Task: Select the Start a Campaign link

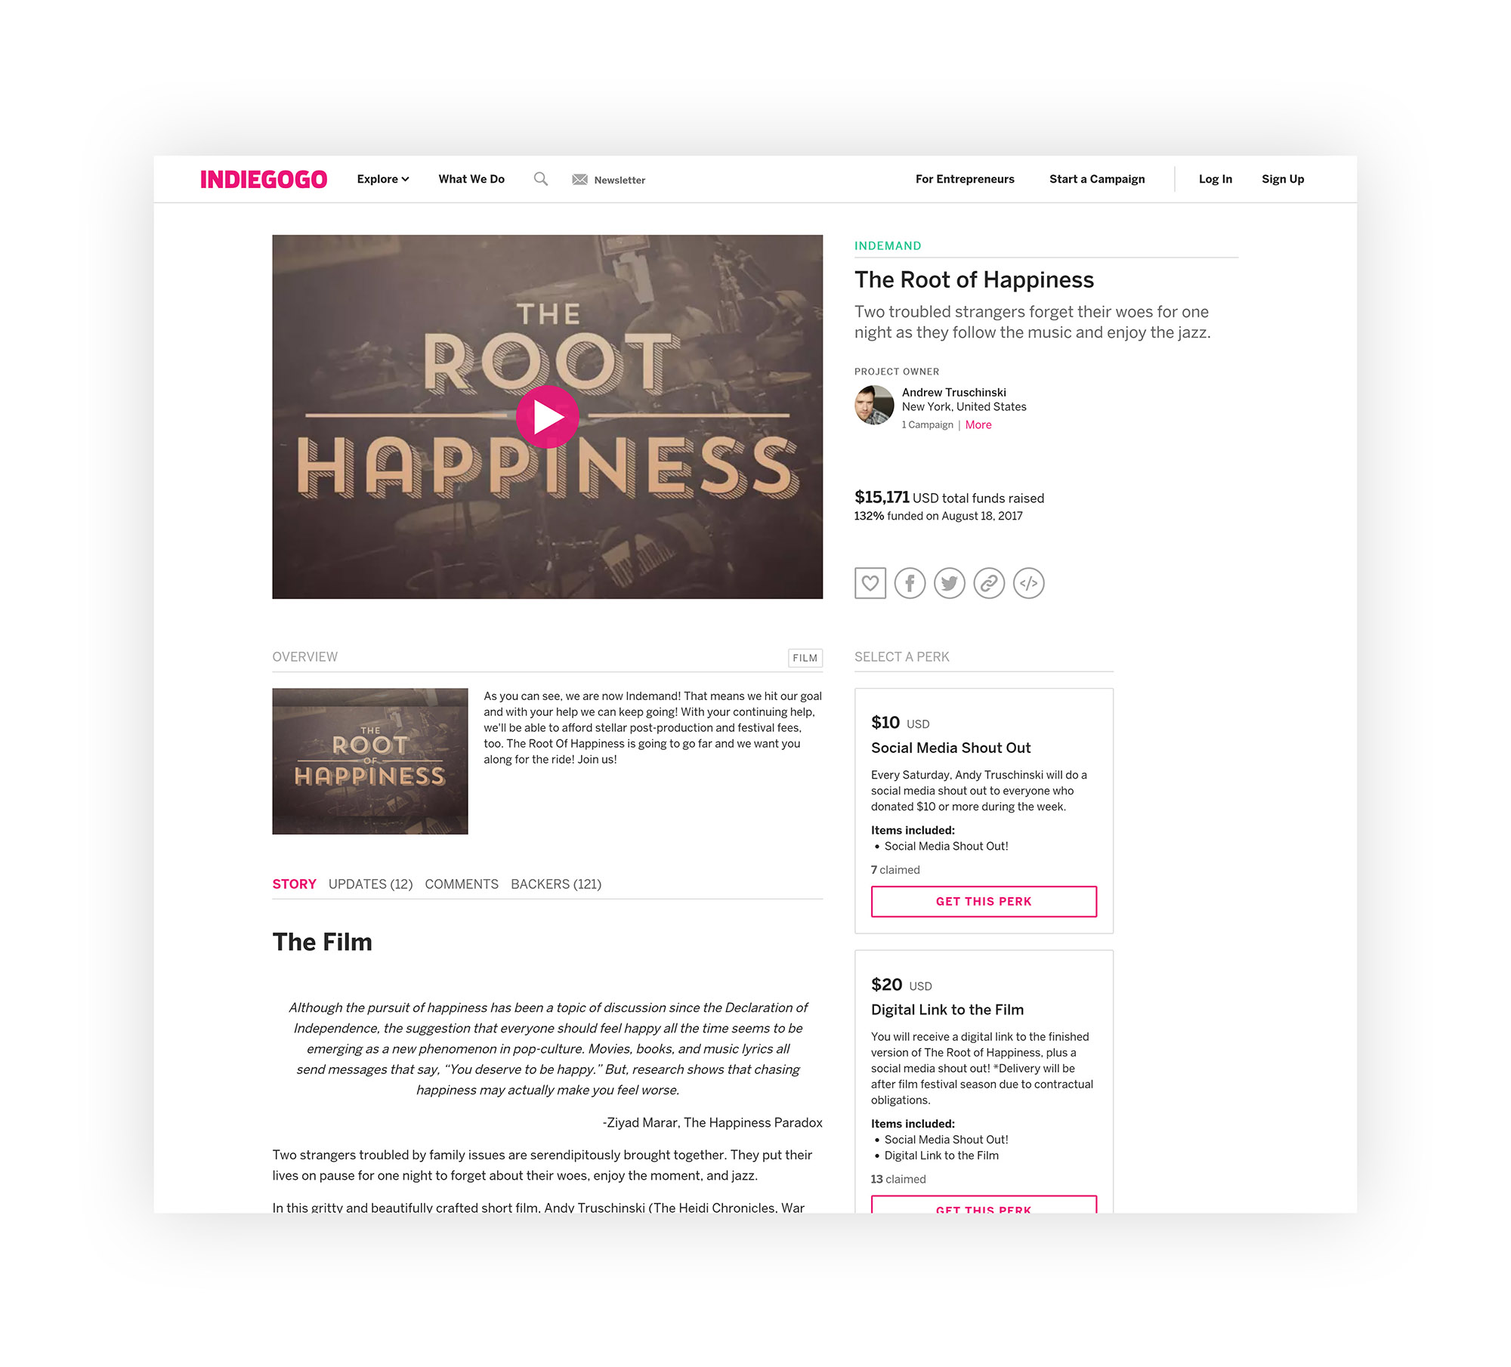Action: click(1097, 179)
